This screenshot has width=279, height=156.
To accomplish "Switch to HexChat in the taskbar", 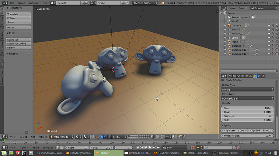I will click(167, 153).
